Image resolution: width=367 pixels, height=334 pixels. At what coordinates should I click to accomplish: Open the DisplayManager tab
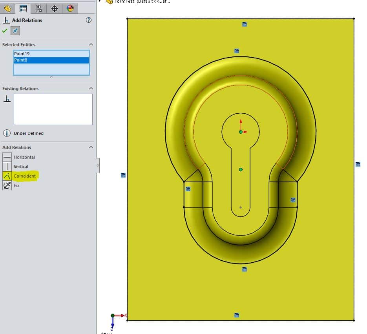pos(70,8)
